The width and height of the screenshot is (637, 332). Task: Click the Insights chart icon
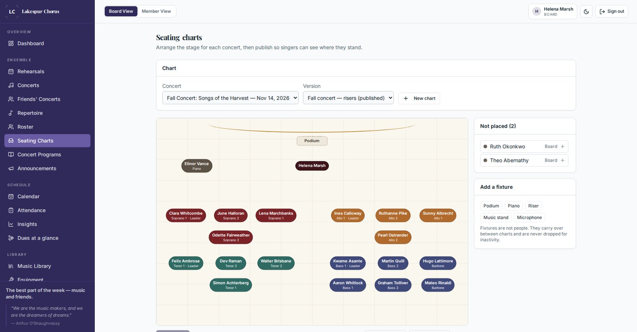point(11,224)
